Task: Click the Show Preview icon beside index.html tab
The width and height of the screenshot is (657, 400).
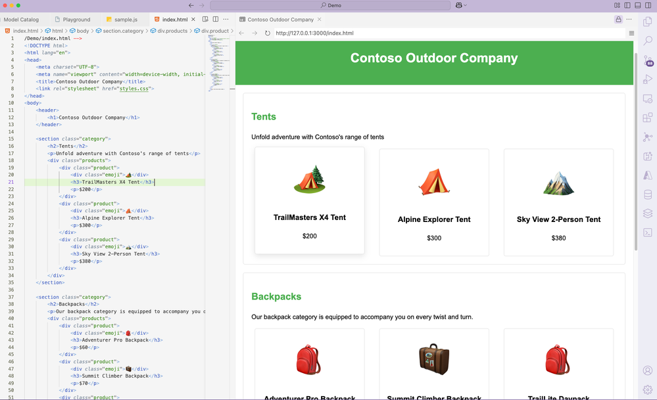Action: click(205, 19)
